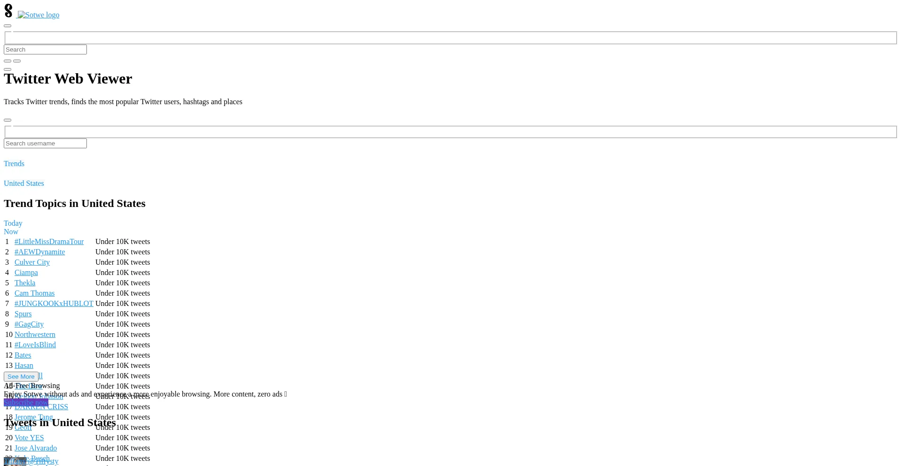Switch to the Now trends tab

pyautogui.click(x=11, y=232)
